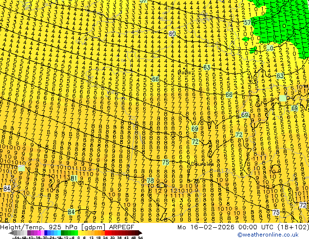Click the boxed 81 contour height label
Image resolution: width=309 pixels, height=239 pixels.
74,178
